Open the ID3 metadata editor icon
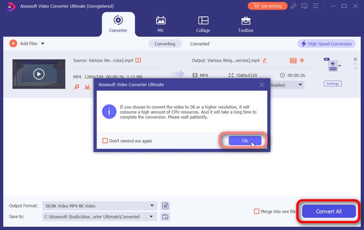The width and height of the screenshot is (364, 230). [293, 60]
